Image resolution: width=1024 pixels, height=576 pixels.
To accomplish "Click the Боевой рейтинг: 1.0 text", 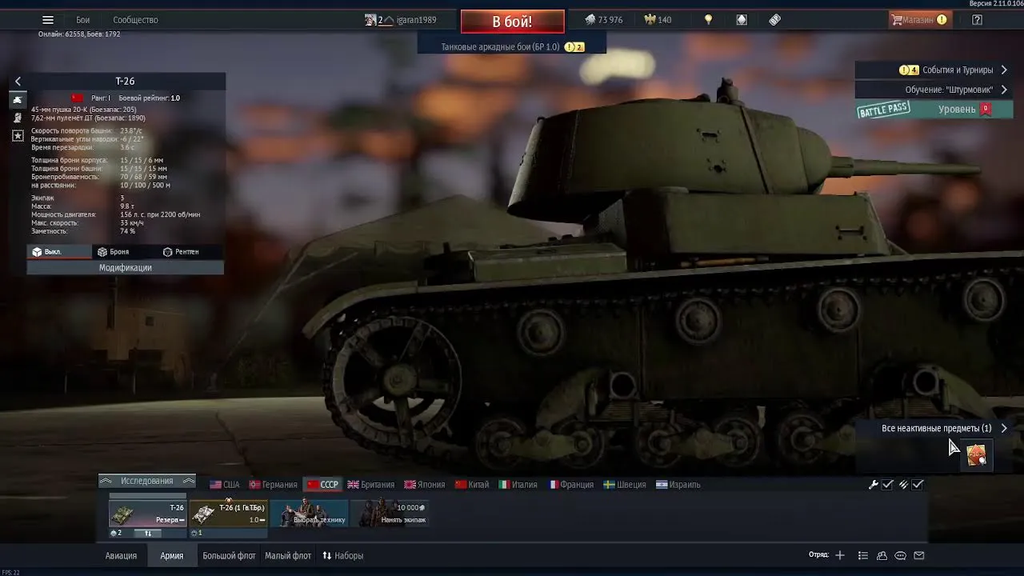I will [x=150, y=98].
